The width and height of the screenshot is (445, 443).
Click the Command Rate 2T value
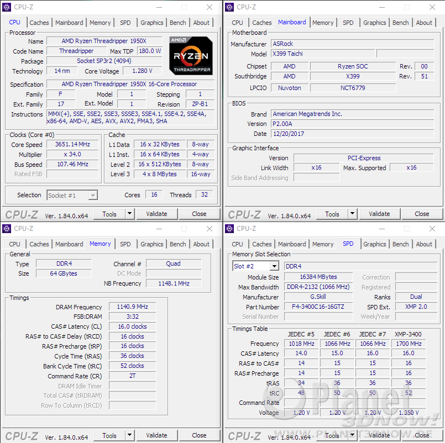point(133,376)
